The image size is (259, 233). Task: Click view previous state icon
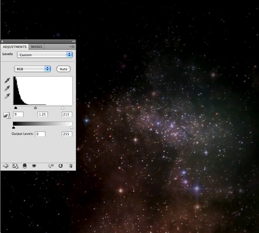(51, 166)
